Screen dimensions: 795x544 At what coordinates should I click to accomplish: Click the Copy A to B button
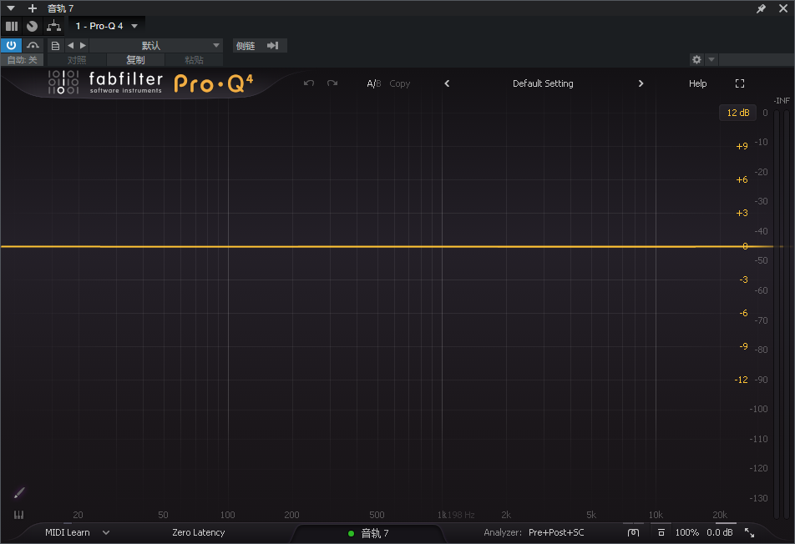[399, 83]
